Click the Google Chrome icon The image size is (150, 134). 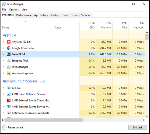(9, 48)
